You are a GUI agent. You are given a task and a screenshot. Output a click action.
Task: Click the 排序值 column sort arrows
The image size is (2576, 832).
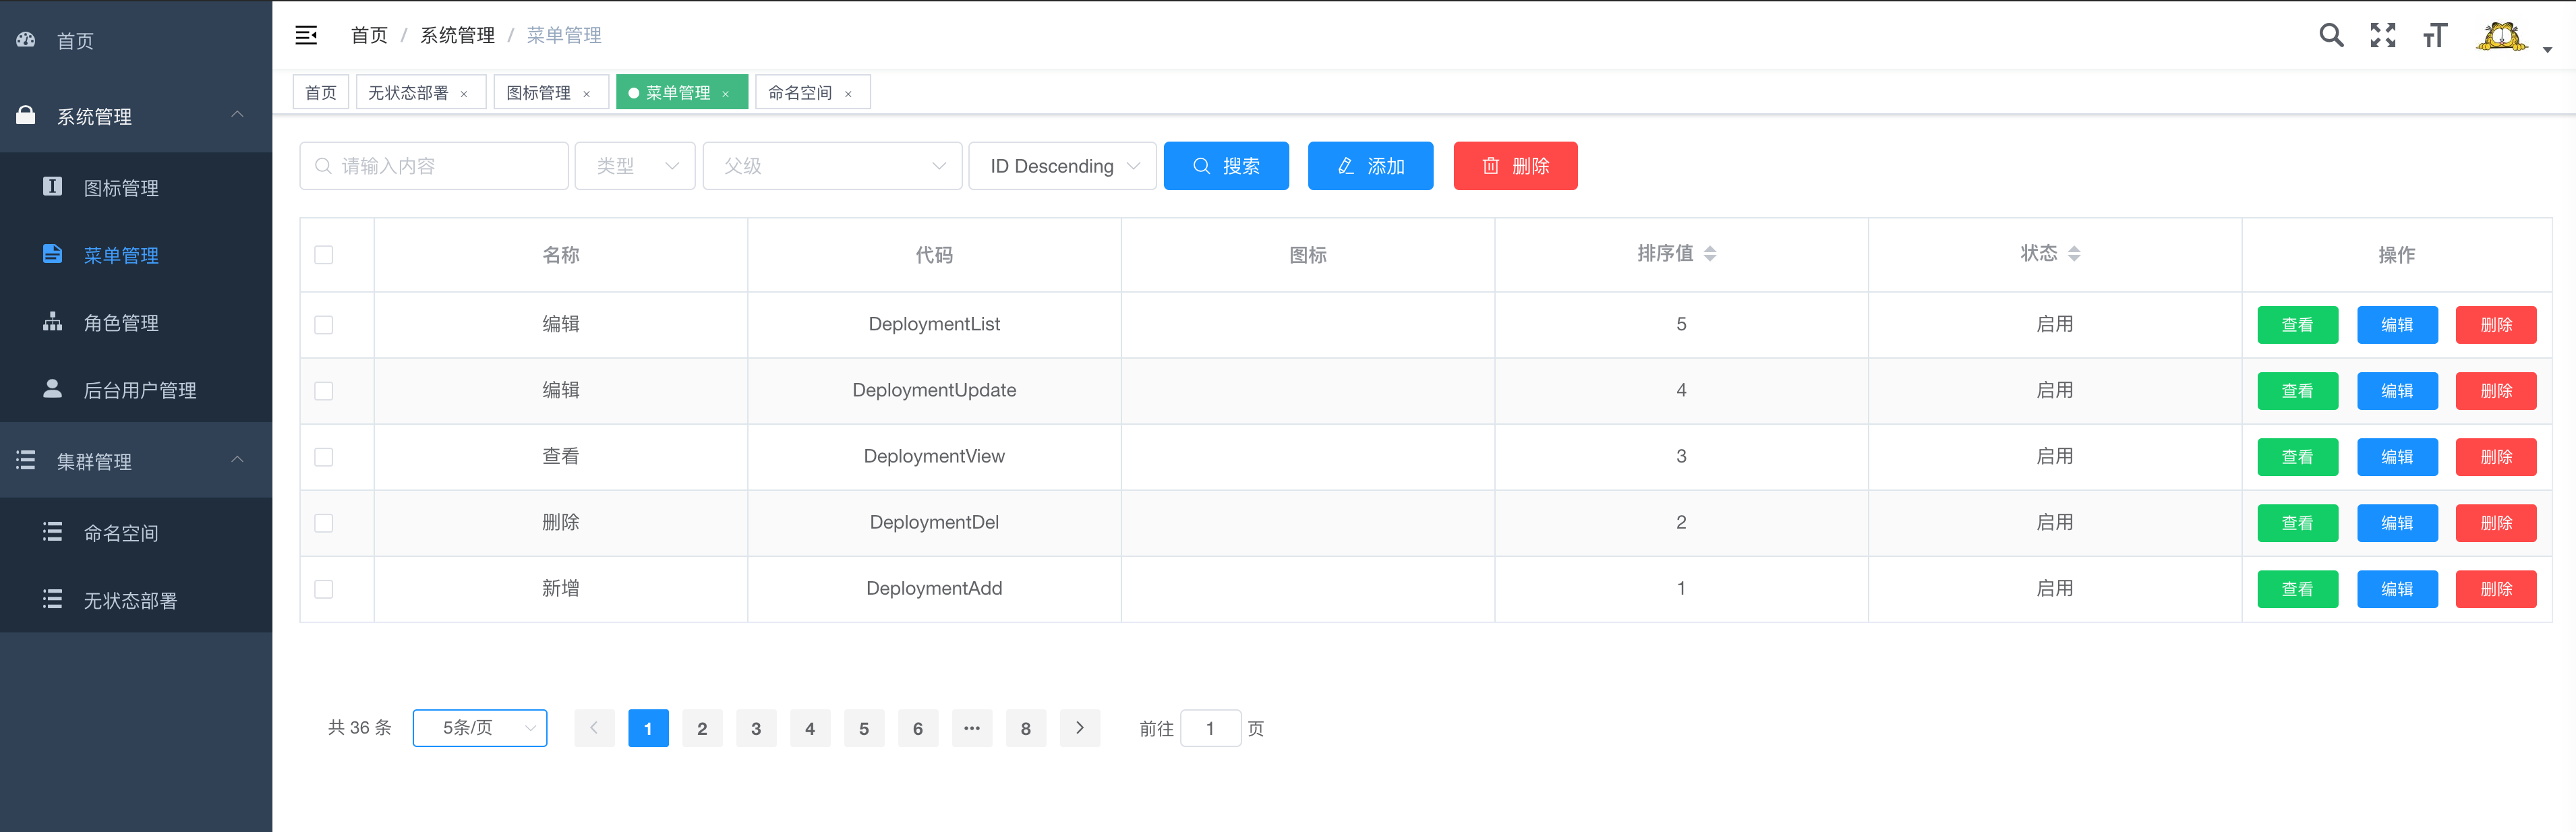point(1710,254)
